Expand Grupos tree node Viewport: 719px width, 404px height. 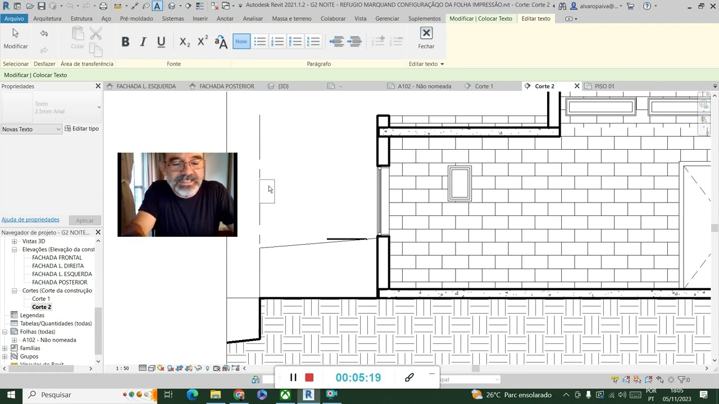[5, 356]
